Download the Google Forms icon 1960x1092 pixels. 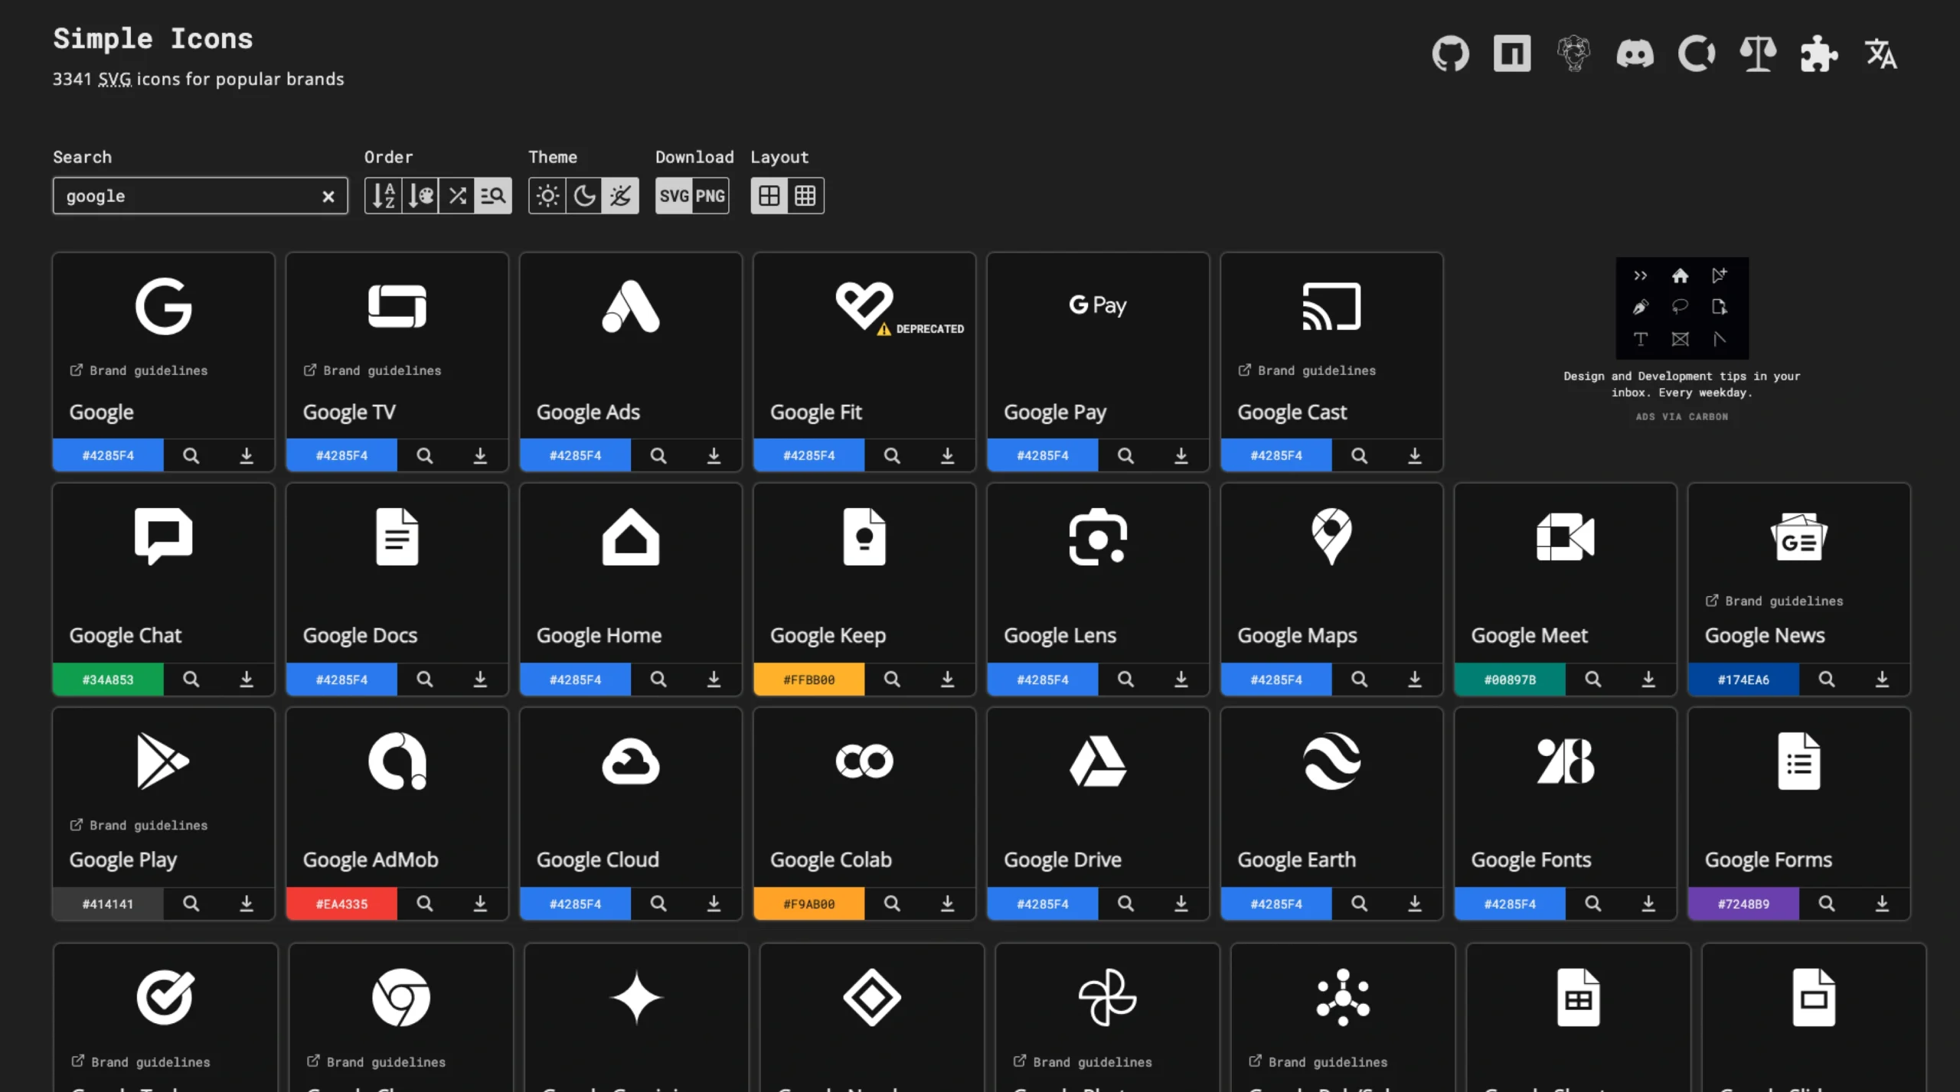pyautogui.click(x=1882, y=904)
